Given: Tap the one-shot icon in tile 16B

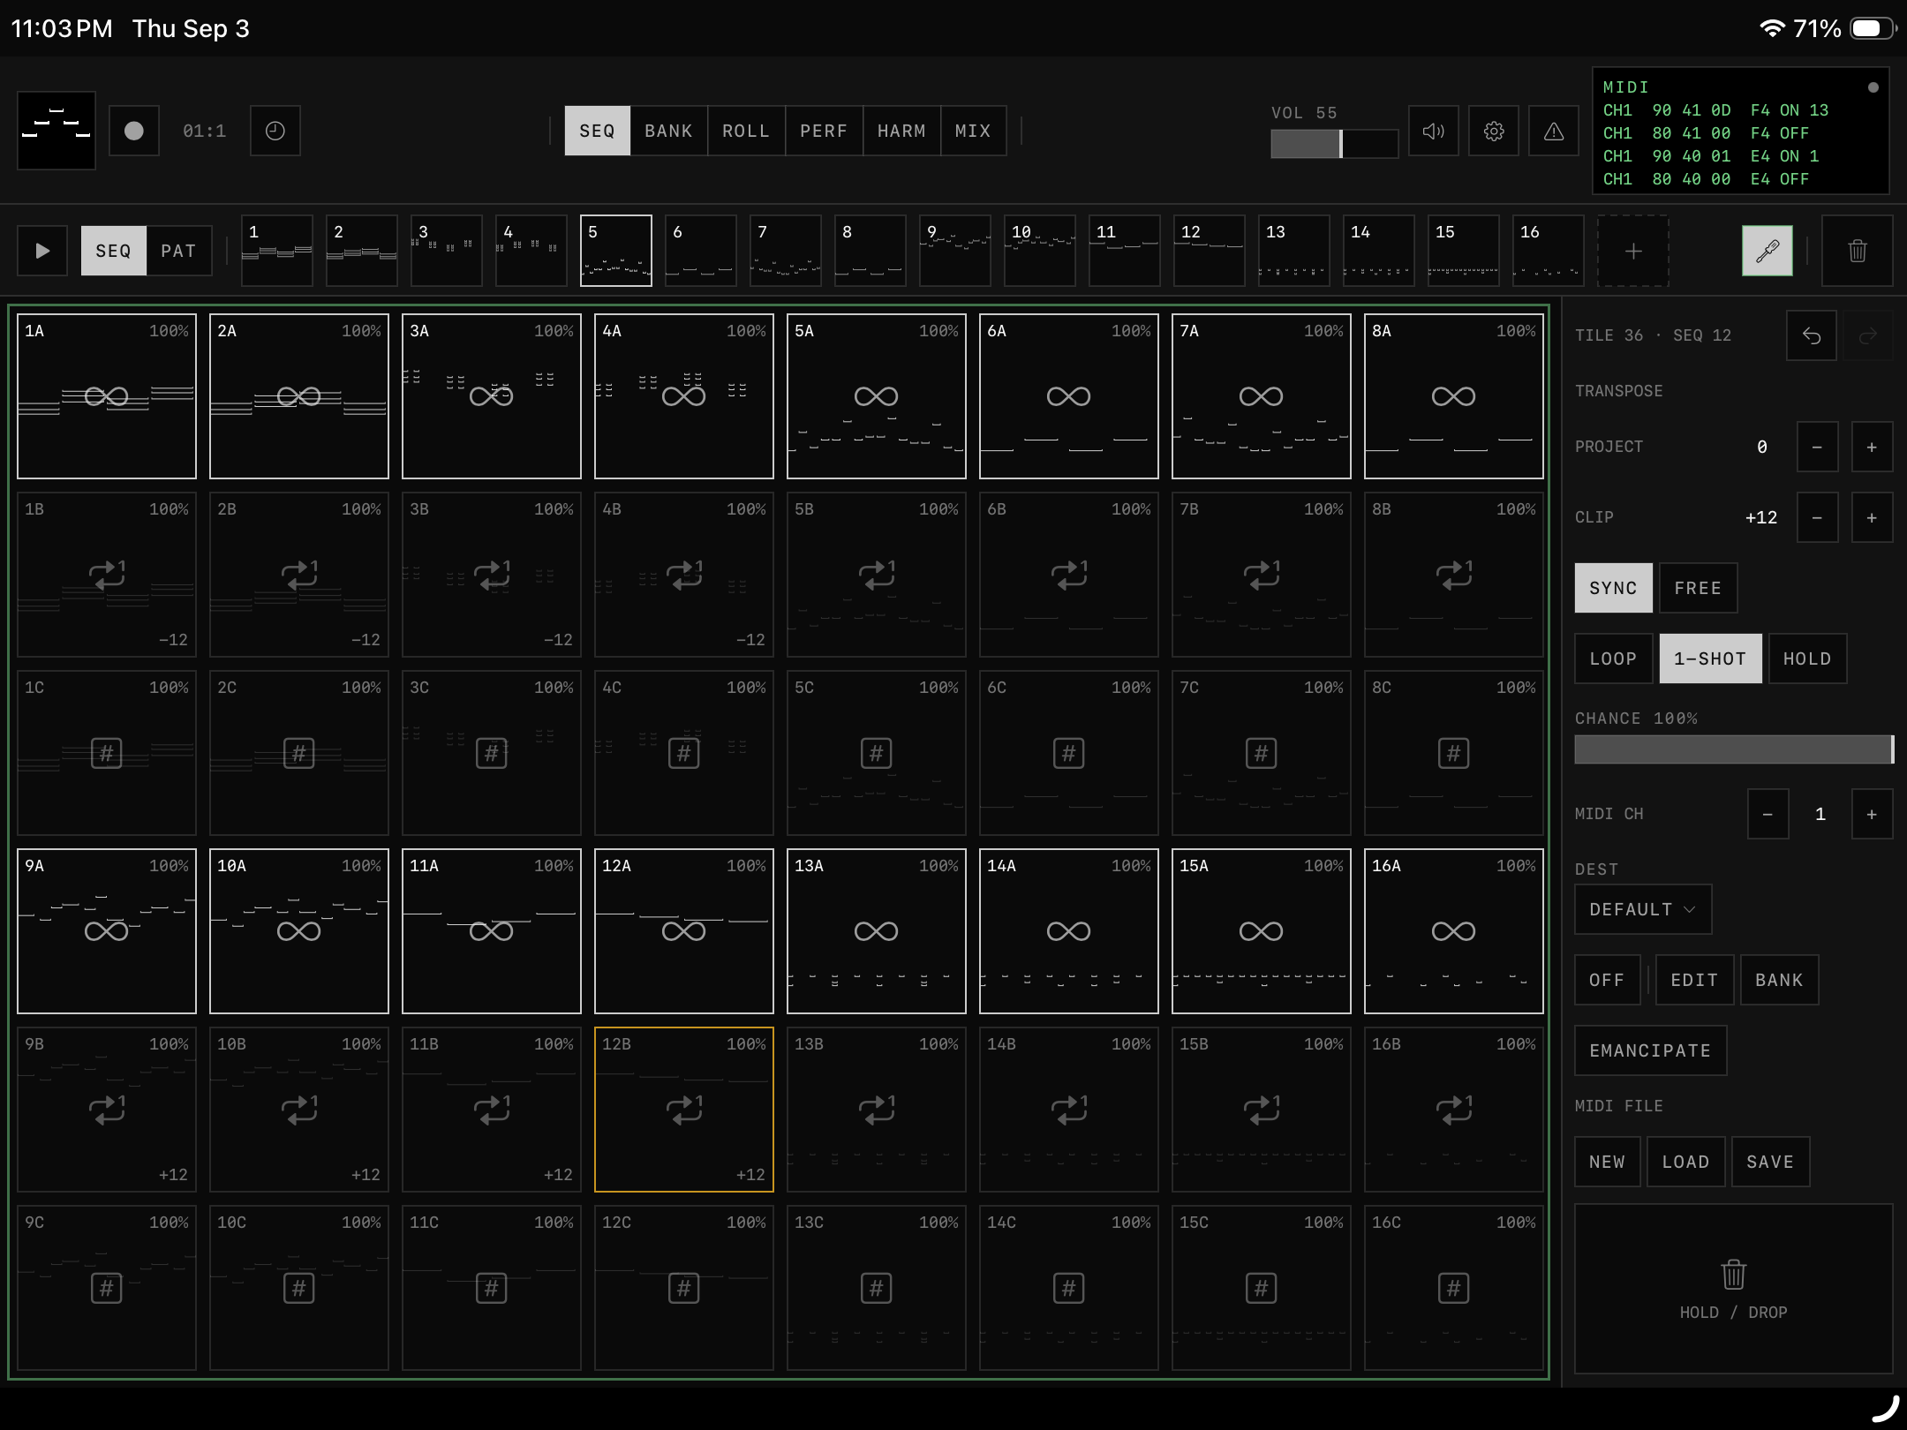Looking at the screenshot, I should tap(1453, 1110).
